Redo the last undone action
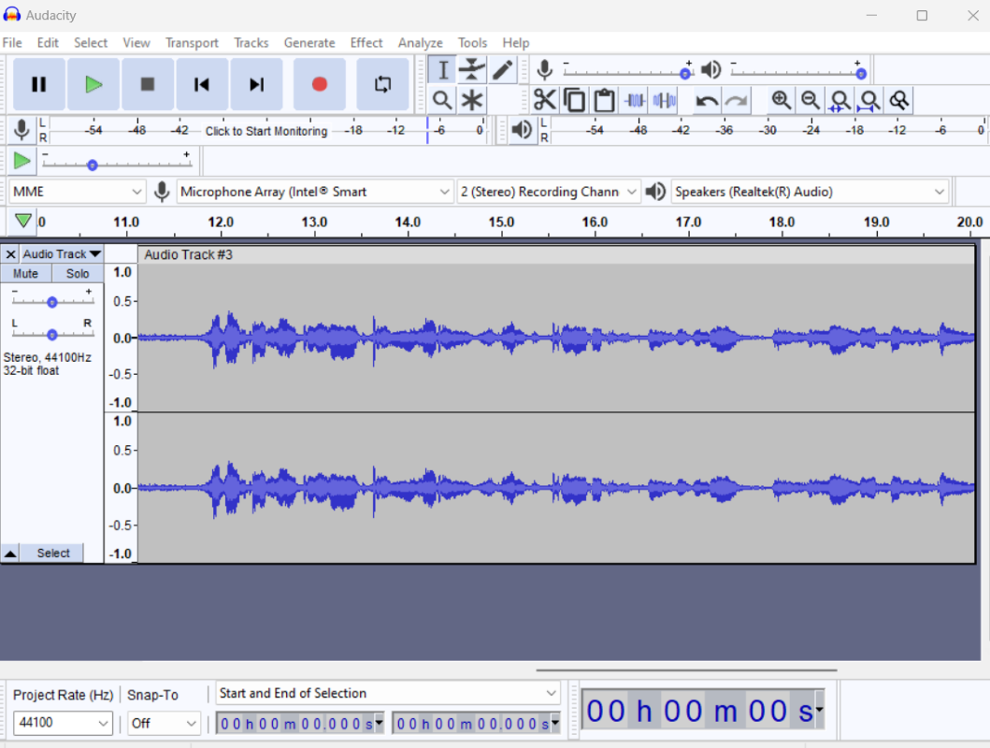This screenshot has height=748, width=990. (736, 100)
